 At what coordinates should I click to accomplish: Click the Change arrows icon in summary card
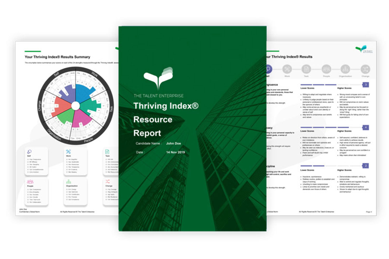pyautogui.click(x=108, y=181)
